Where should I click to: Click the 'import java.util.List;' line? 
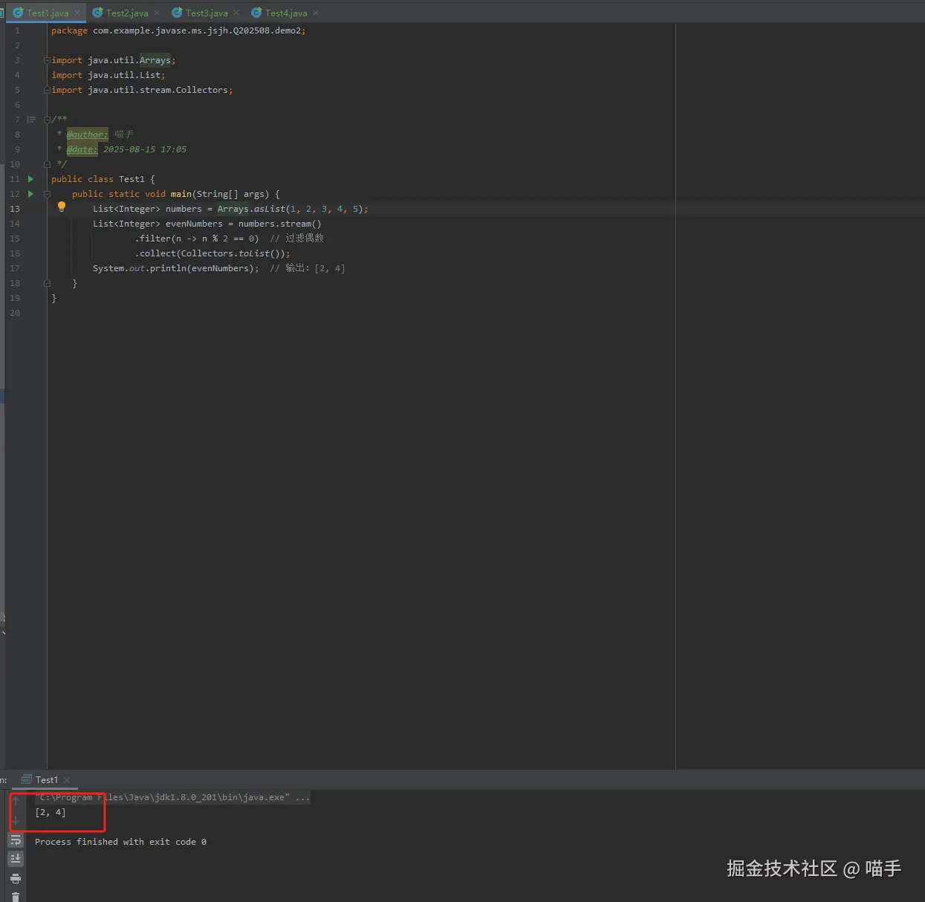tap(108, 75)
